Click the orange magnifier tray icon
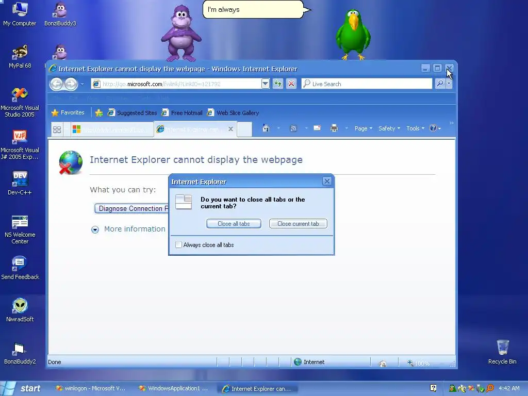The width and height of the screenshot is (528, 396). click(490, 388)
